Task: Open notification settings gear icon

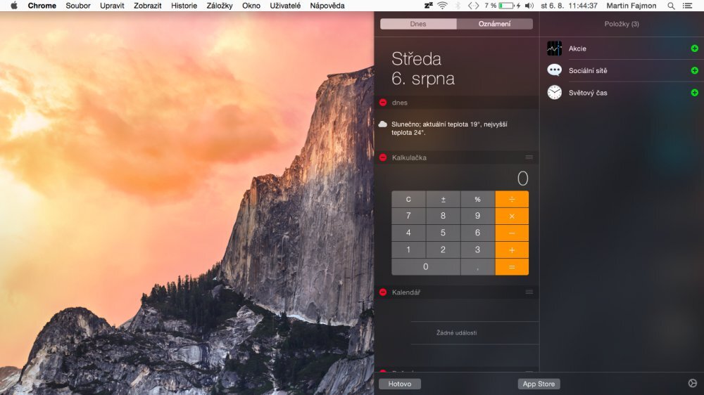Action: [692, 384]
